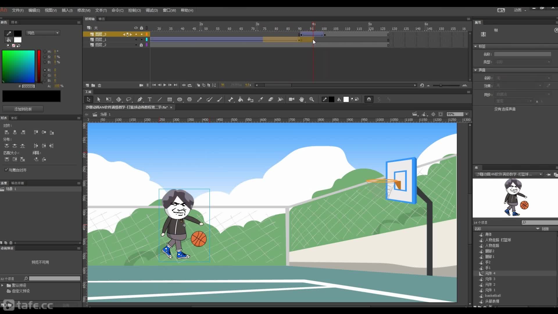The height and width of the screenshot is (314, 558).
Task: Toggle the loop playback button
Action: [x=190, y=85]
